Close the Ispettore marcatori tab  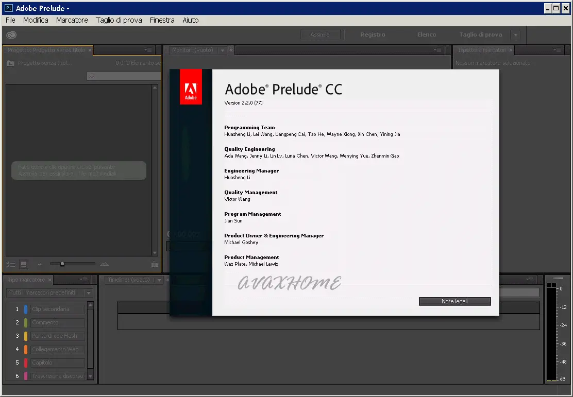click(511, 50)
